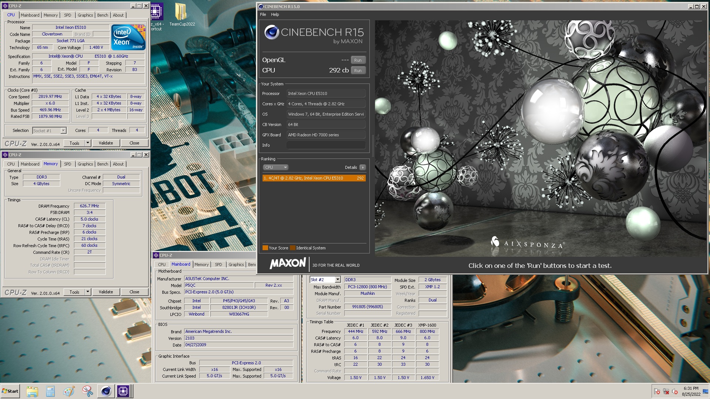
Task: Open the Help menu in Cinebench
Action: click(275, 14)
